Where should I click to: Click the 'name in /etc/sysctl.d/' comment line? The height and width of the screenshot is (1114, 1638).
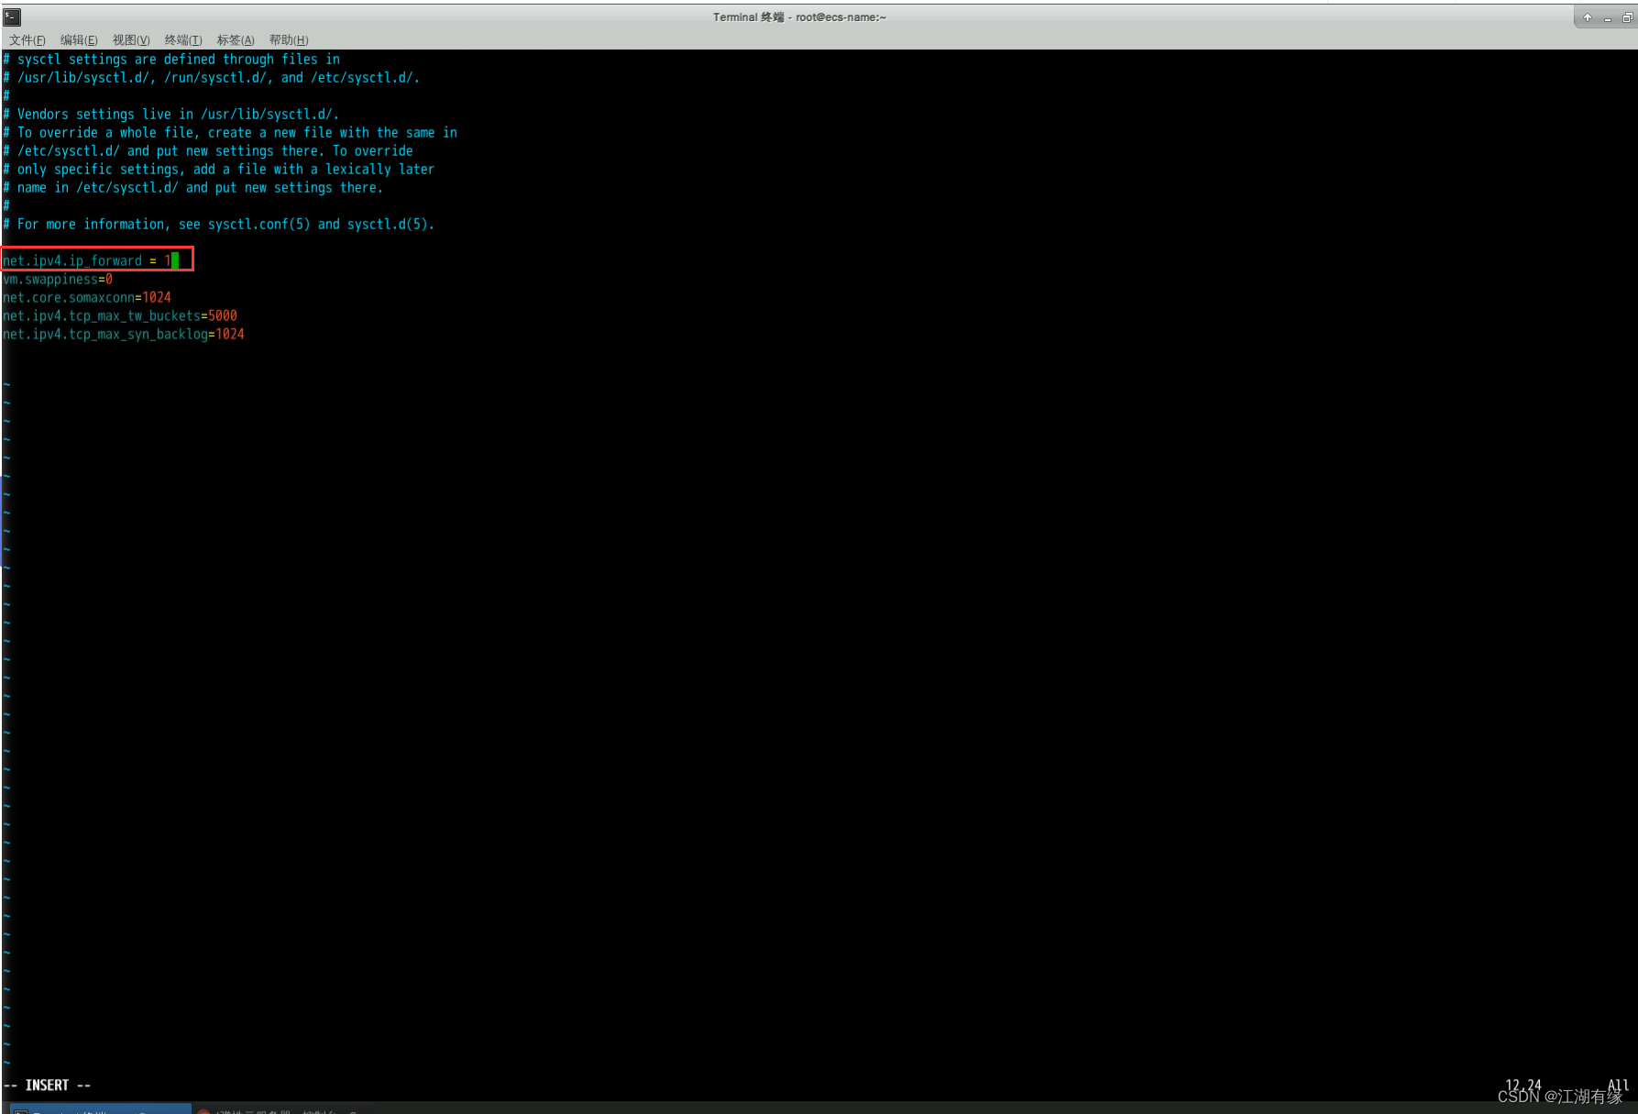(x=192, y=188)
